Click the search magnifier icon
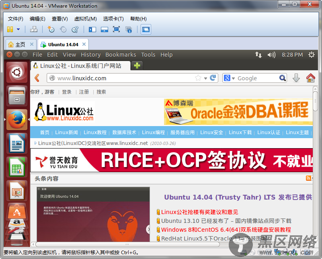Image resolution: width=322 pixels, height=259 pixels. click(283, 78)
